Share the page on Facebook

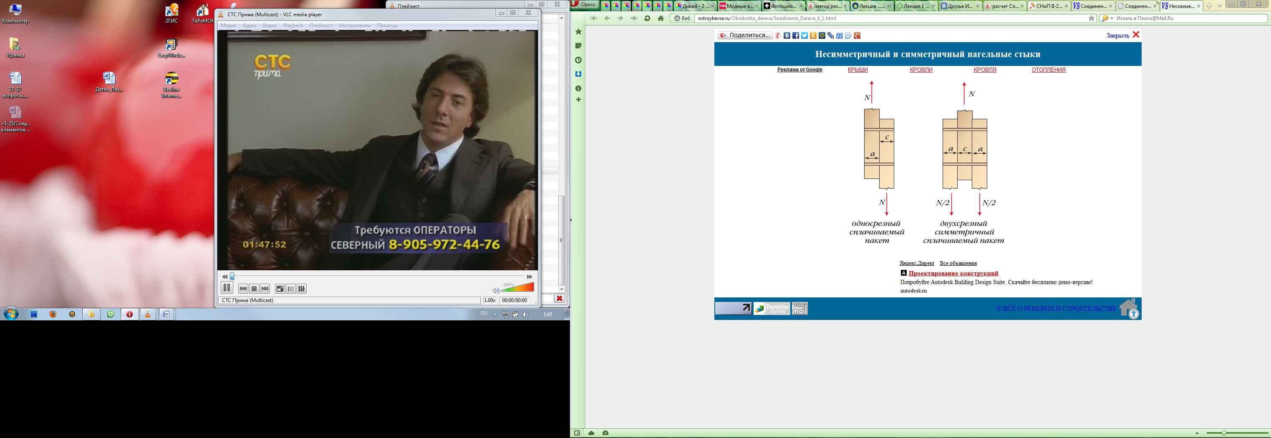[x=795, y=35]
